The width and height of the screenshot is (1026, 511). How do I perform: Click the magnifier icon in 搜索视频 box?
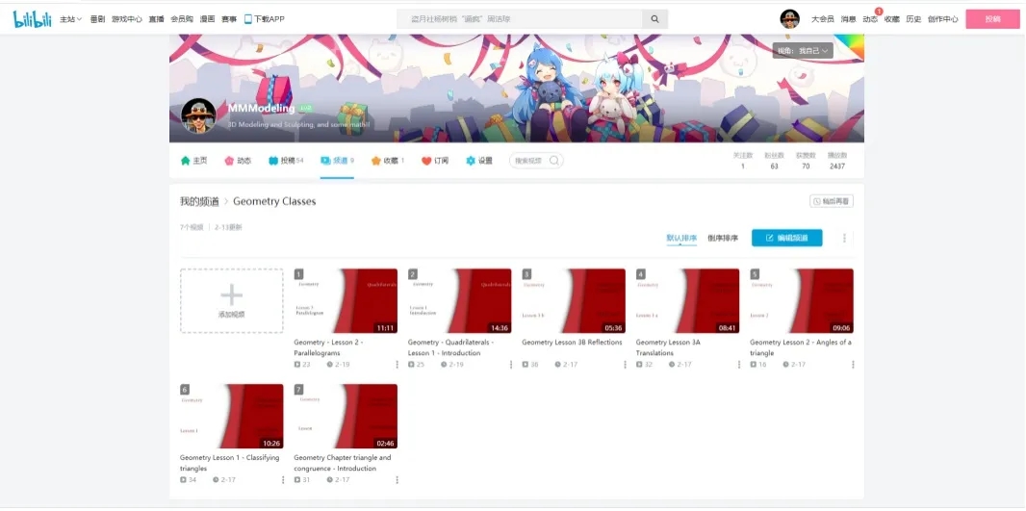(554, 161)
